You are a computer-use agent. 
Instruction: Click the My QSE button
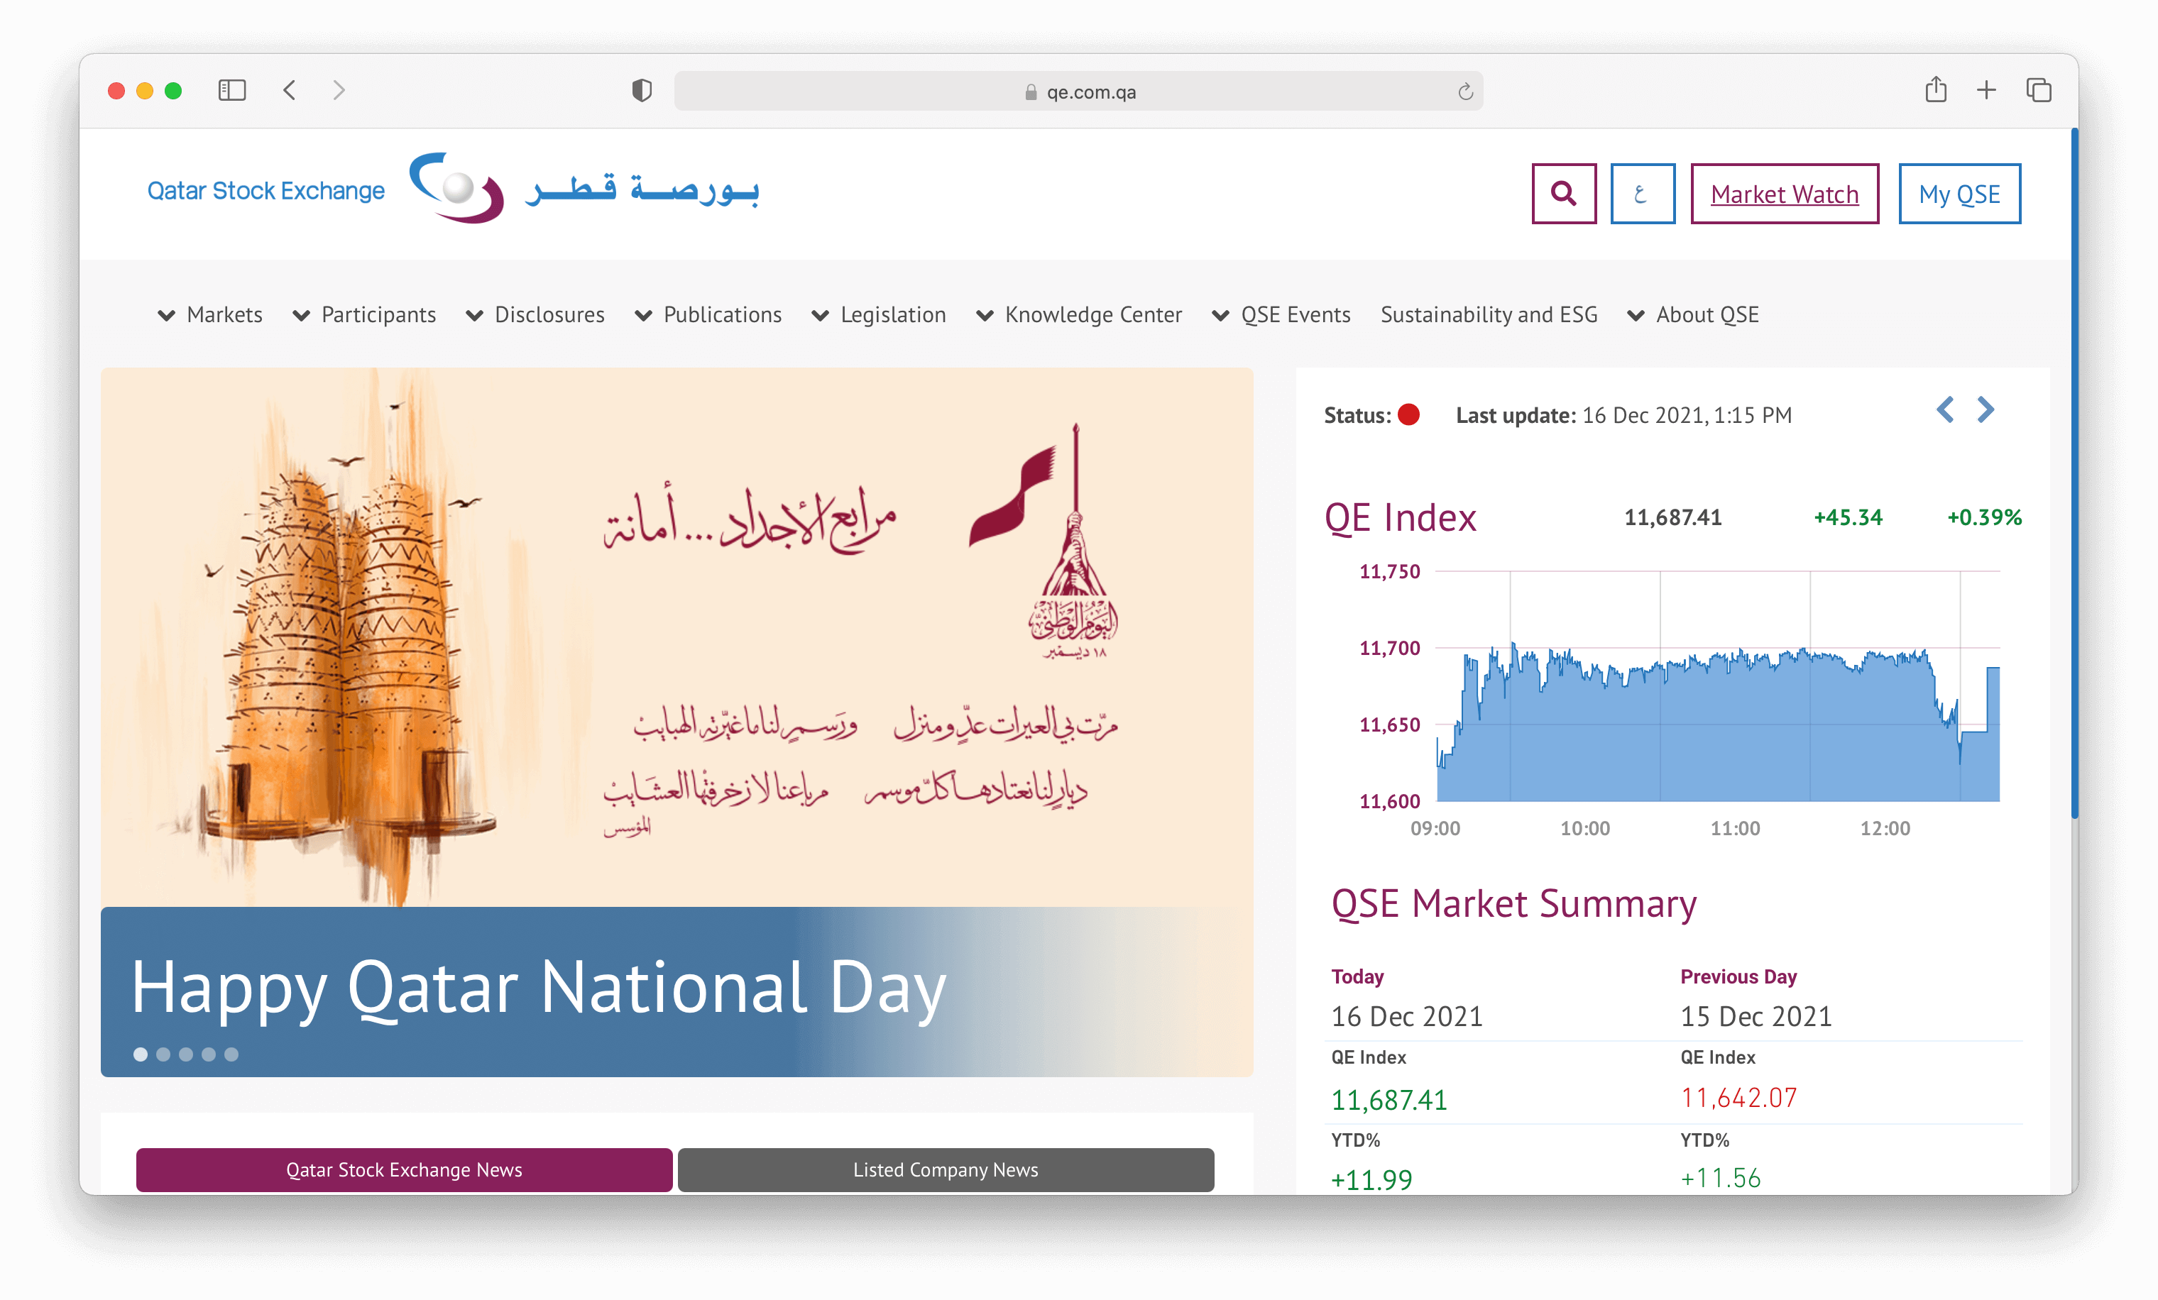(x=1959, y=194)
